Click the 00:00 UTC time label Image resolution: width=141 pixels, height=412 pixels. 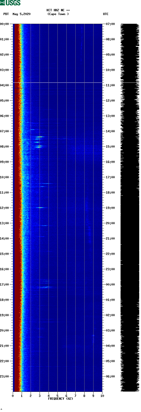coord(110,285)
